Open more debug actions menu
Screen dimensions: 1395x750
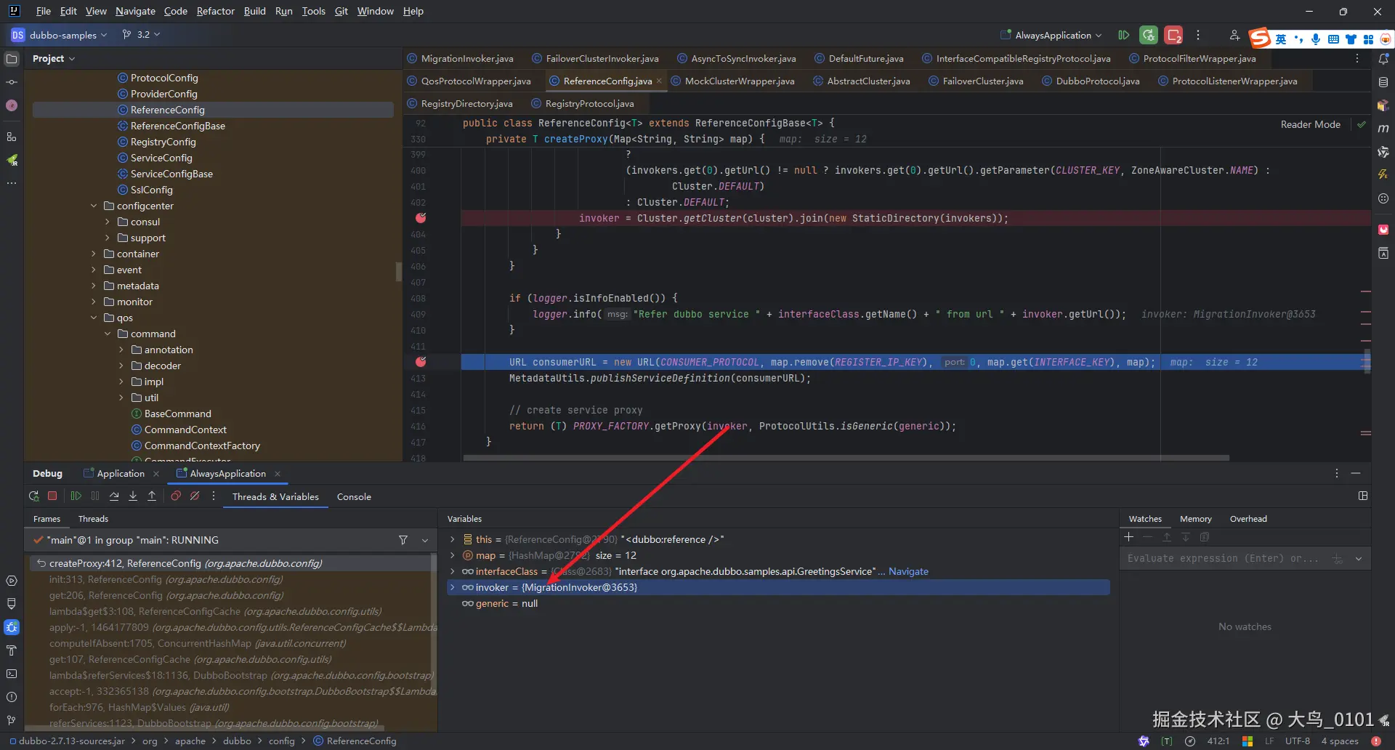213,496
